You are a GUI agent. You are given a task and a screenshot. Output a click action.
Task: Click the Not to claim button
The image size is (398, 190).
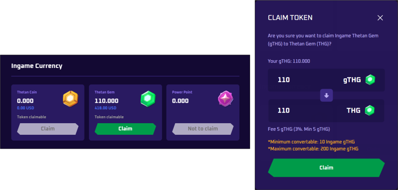pos(203,129)
